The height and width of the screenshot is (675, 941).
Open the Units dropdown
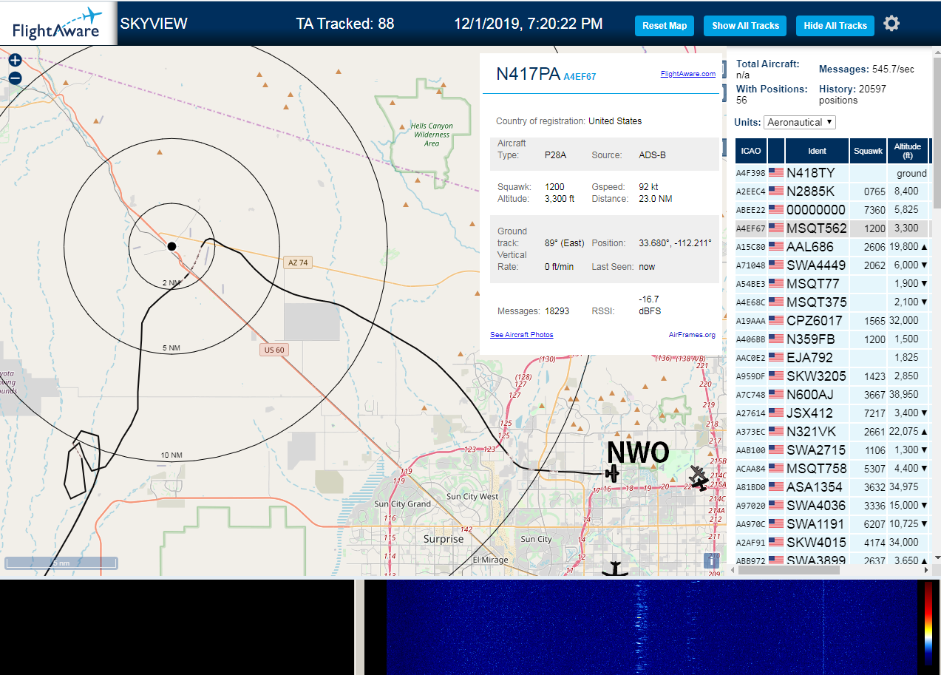tap(800, 122)
